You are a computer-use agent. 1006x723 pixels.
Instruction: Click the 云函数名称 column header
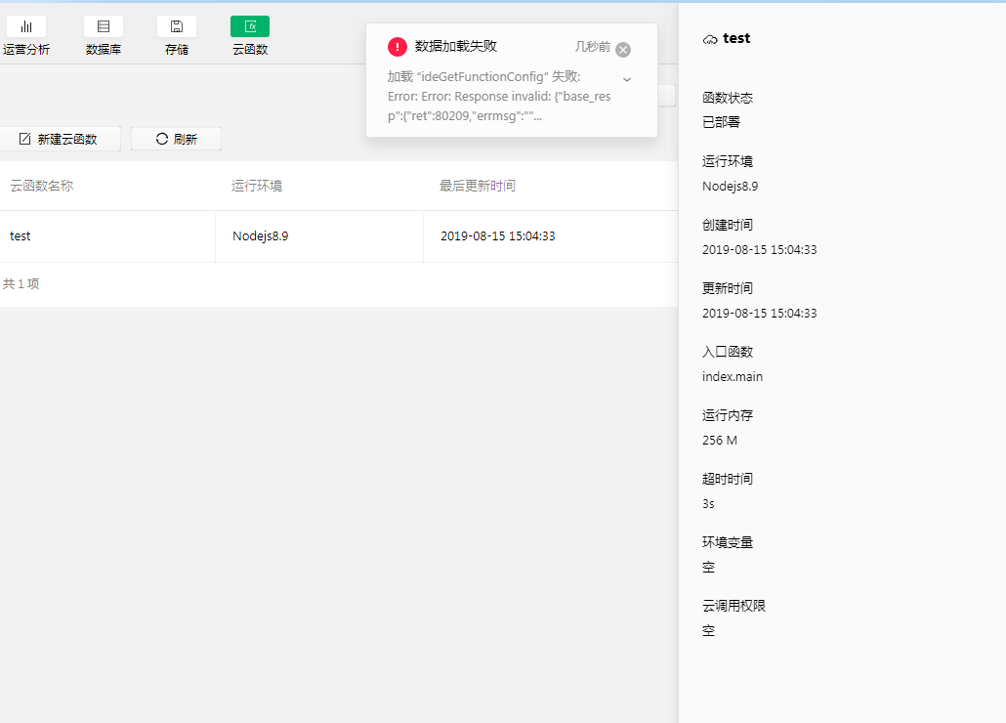point(41,186)
